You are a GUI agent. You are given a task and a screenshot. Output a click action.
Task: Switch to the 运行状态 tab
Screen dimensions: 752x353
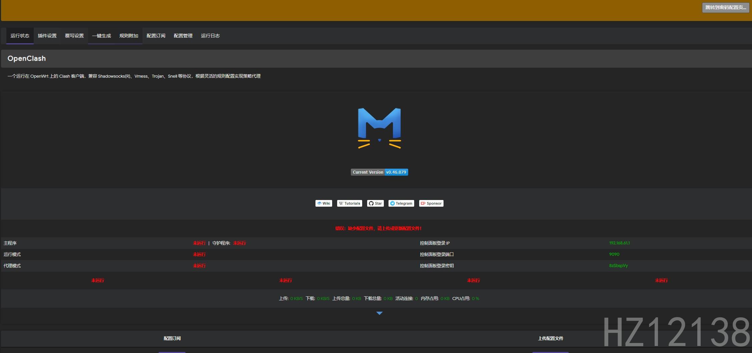tap(20, 36)
